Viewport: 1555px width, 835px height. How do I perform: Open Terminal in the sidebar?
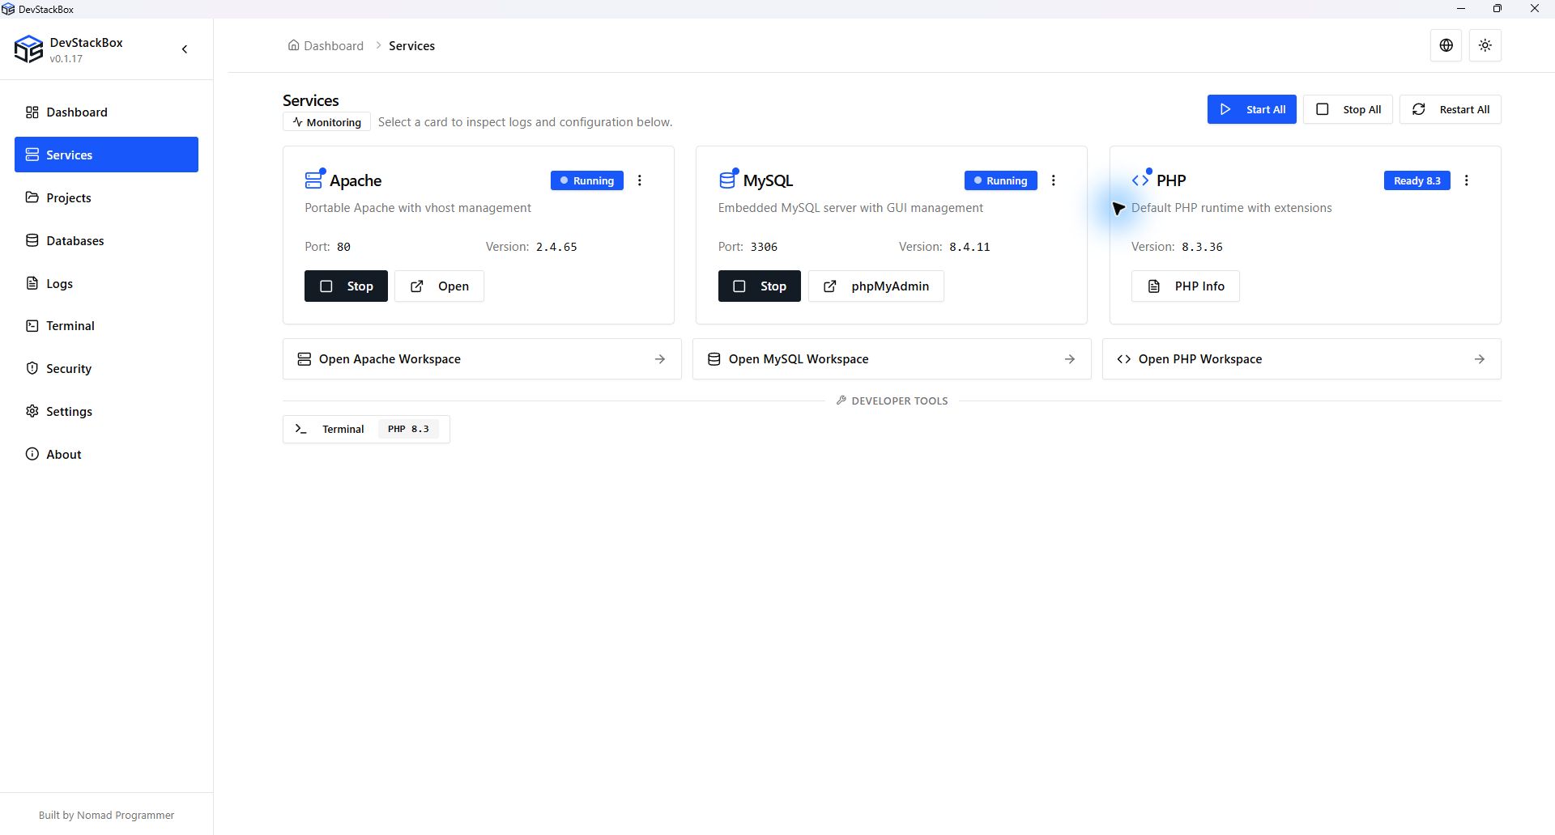click(106, 325)
